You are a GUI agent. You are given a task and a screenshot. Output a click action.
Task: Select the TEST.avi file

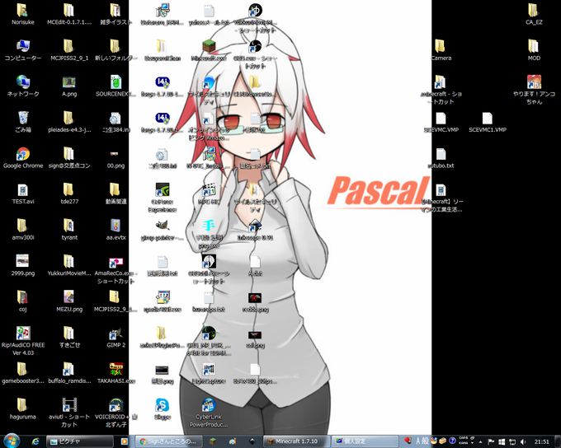pos(23,194)
